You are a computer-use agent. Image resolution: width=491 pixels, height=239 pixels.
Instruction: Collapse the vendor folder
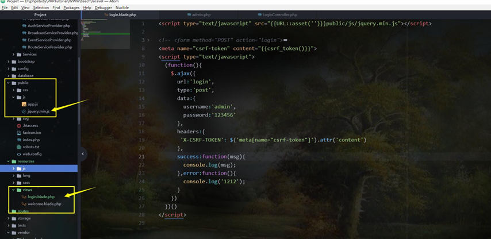click(x=9, y=233)
